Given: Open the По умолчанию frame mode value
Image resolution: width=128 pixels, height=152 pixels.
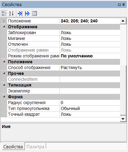Looking at the screenshot, I should click(x=90, y=56).
